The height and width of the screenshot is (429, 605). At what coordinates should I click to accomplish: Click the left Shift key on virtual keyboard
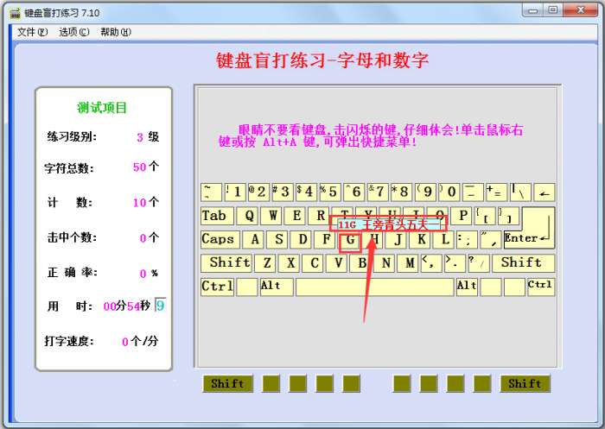point(226,263)
